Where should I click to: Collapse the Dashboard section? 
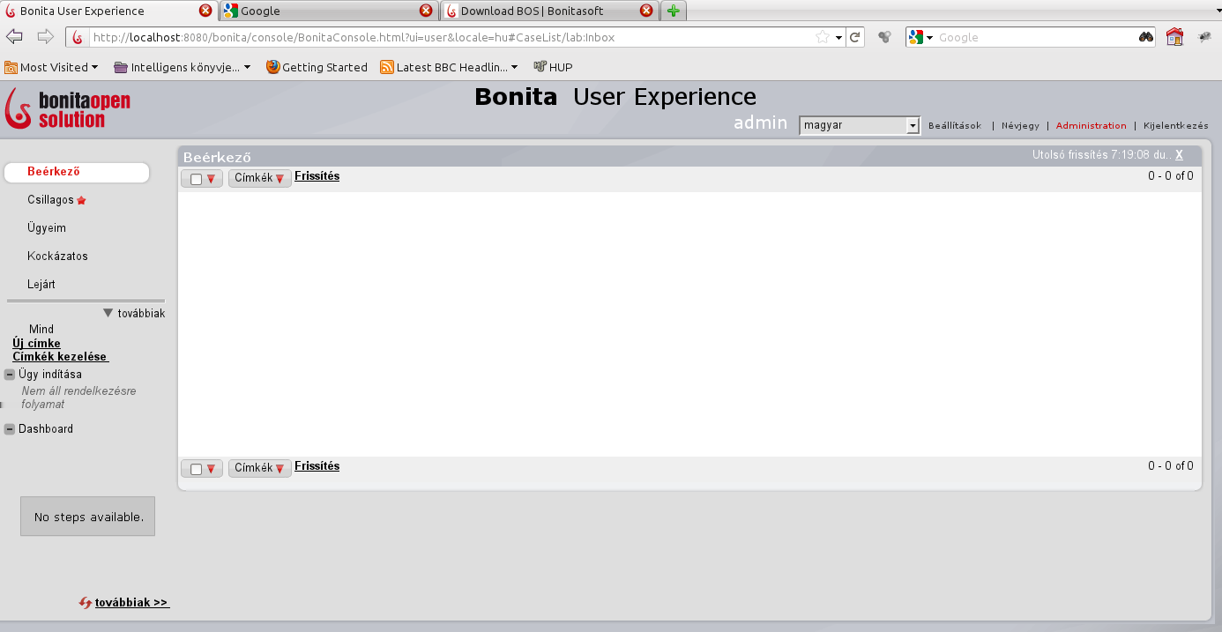[10, 429]
